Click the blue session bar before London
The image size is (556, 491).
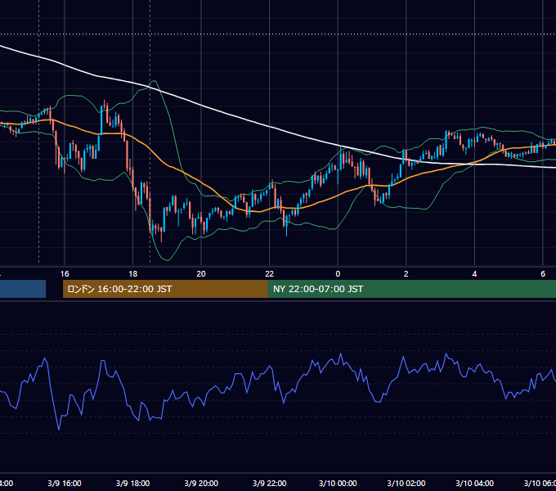pos(23,289)
